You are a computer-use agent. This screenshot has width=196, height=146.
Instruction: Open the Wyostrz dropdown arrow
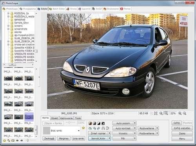coord(134,133)
